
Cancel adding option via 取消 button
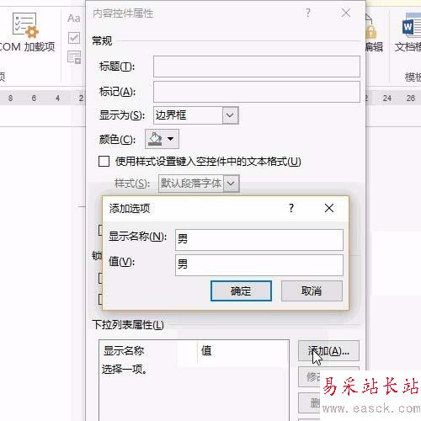[312, 291]
